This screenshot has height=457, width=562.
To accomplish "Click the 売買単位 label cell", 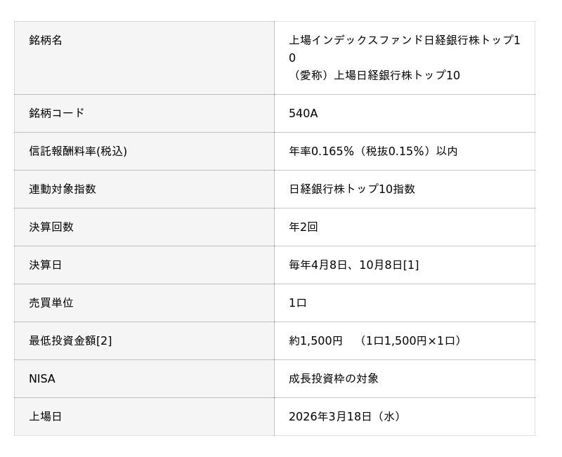I will [51, 303].
